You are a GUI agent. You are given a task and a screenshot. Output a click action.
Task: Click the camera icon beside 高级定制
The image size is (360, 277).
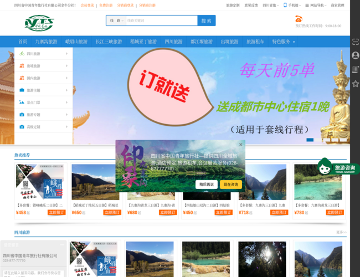point(22,126)
